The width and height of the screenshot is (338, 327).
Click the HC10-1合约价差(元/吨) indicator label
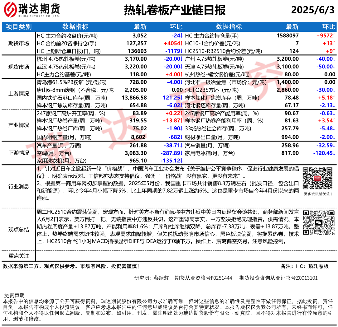click(x=213, y=44)
